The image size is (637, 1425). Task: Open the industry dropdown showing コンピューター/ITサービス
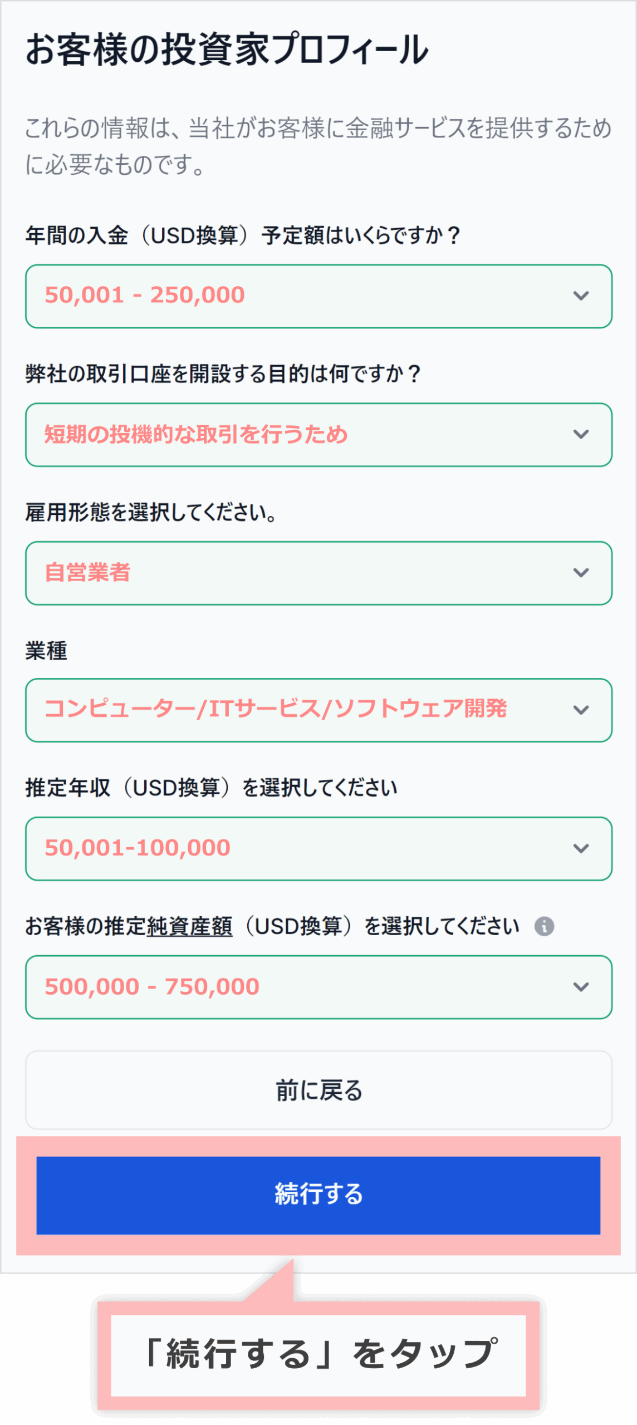pos(301,710)
